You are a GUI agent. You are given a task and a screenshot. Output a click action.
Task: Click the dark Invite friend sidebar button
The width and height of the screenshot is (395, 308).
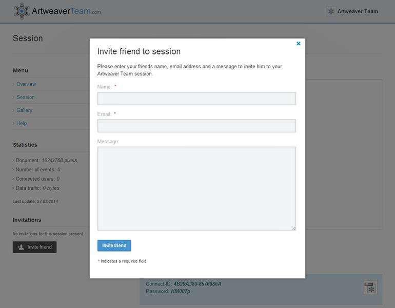click(x=35, y=247)
